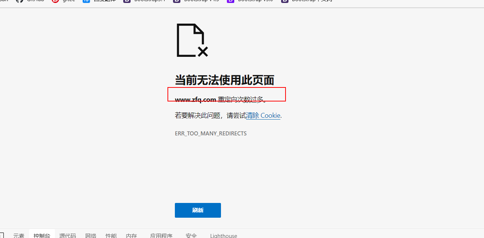Switch to the 内存 DevTools tab
The height and width of the screenshot is (238, 484).
click(131, 235)
